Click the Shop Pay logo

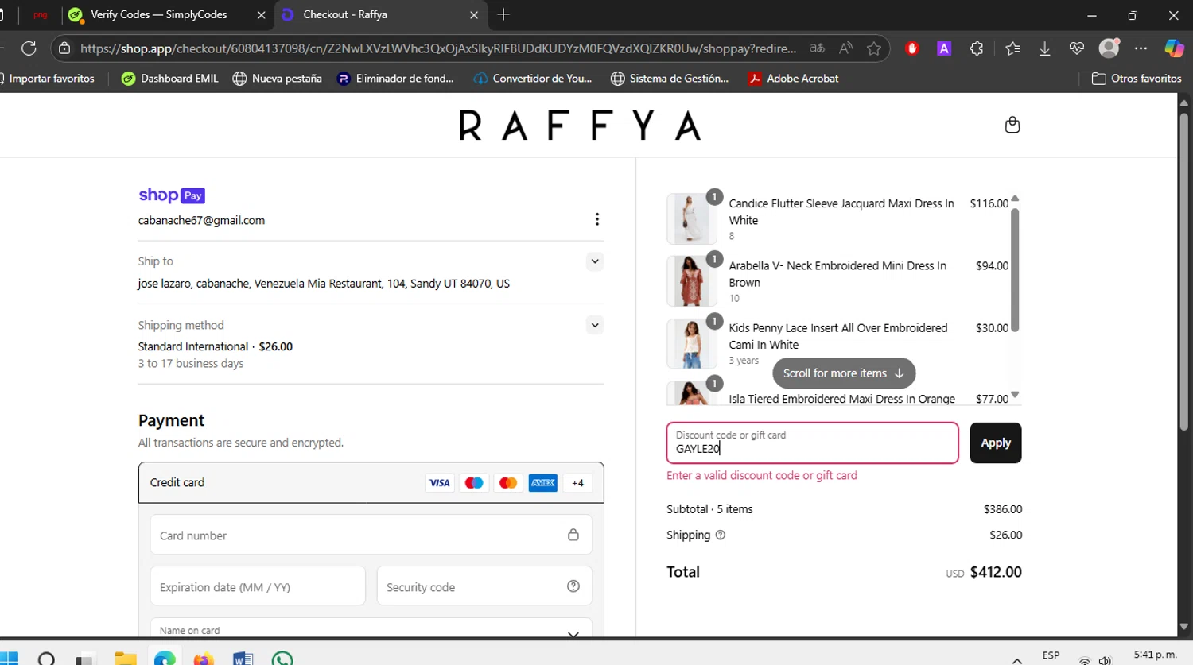(172, 195)
